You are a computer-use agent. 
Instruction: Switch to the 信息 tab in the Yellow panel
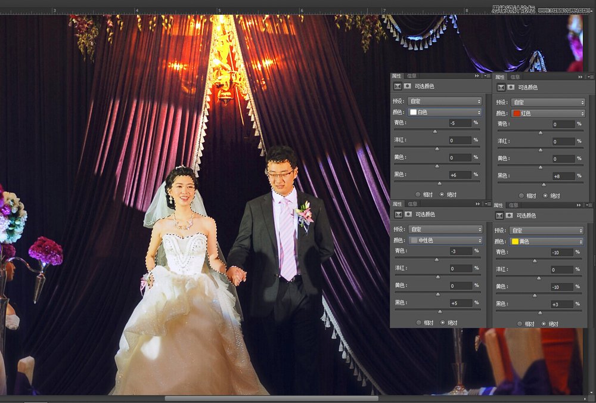point(514,205)
